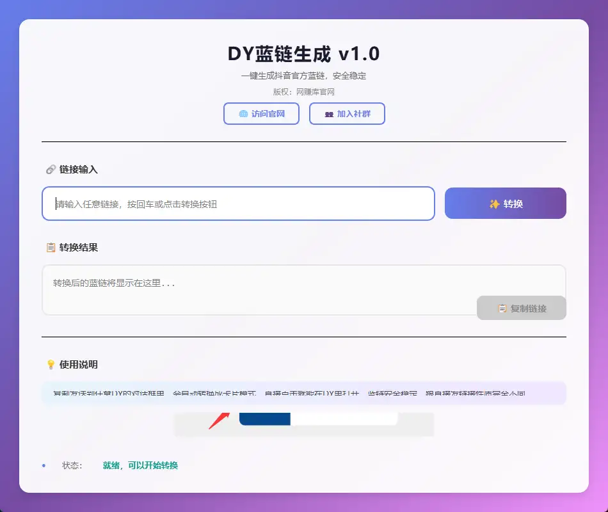
Task: Click the 复制链接 copy link button
Action: point(522,308)
